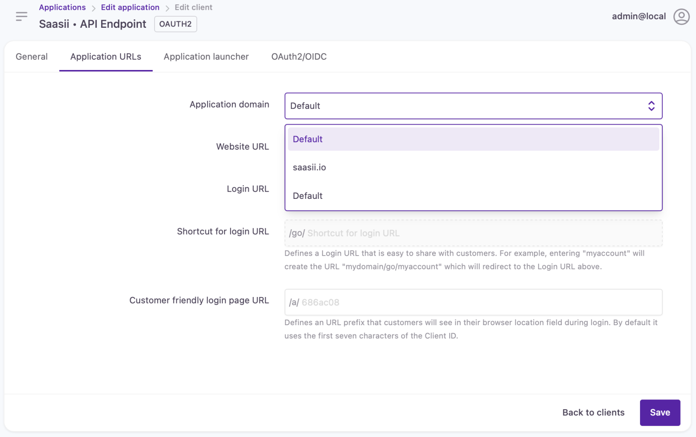Click the Application domain label
Viewport: 696px width, 437px height.
[229, 104]
